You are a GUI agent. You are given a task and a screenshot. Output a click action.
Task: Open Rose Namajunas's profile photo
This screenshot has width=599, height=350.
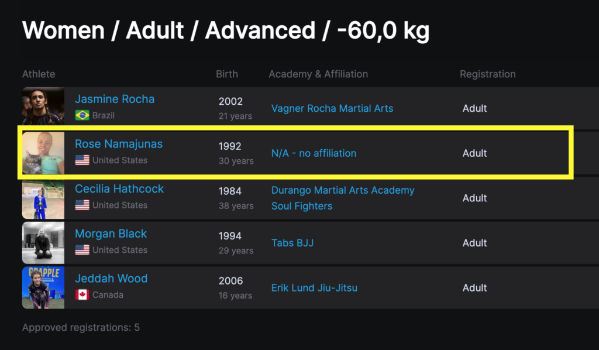[x=43, y=153]
